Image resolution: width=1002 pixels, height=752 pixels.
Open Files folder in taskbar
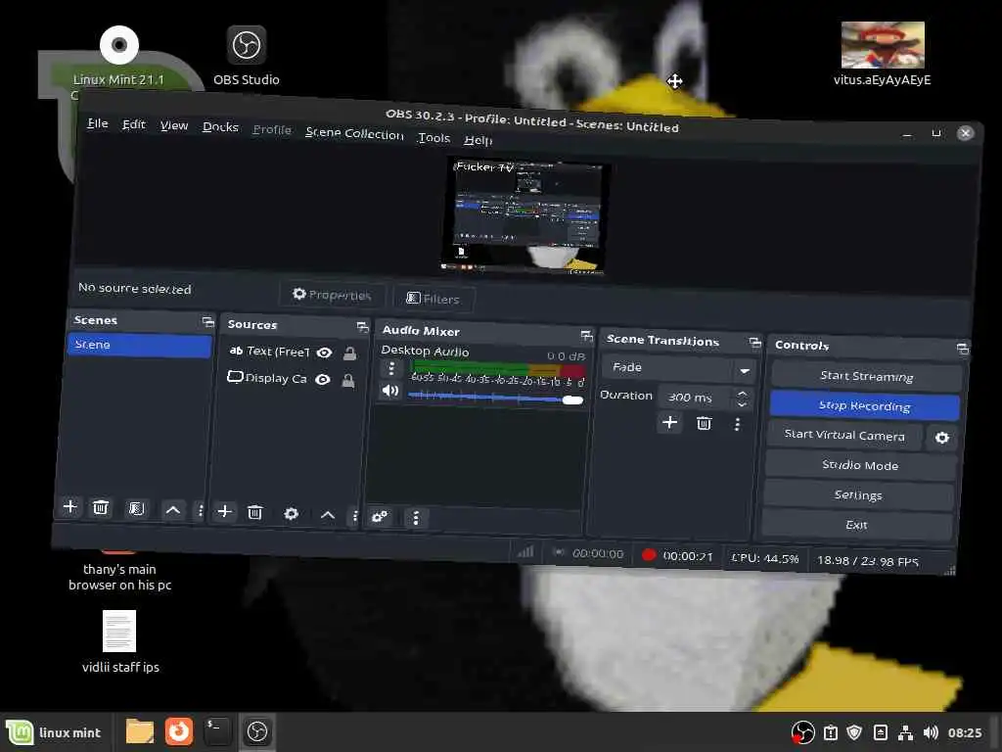point(139,731)
